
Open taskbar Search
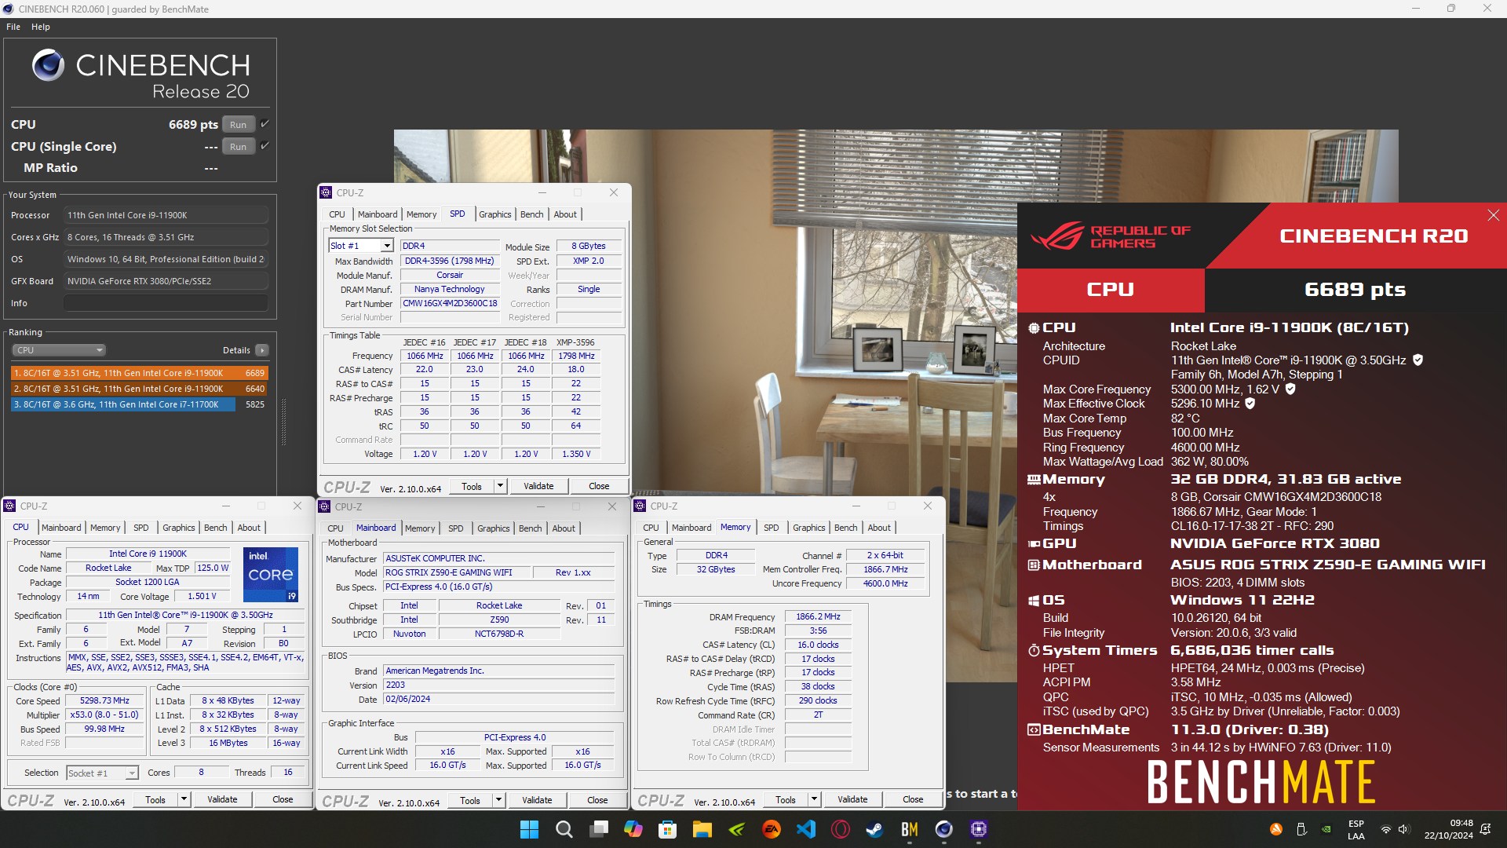(x=564, y=829)
